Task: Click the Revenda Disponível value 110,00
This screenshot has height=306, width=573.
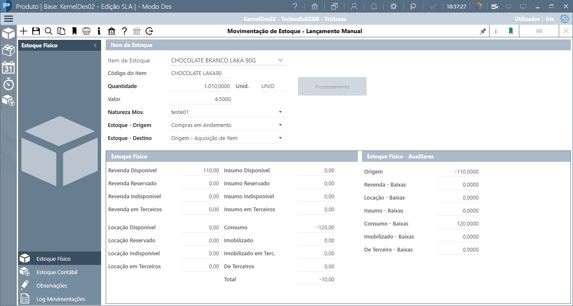Action: coord(201,171)
